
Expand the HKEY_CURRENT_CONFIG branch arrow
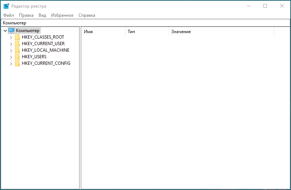click(x=11, y=64)
